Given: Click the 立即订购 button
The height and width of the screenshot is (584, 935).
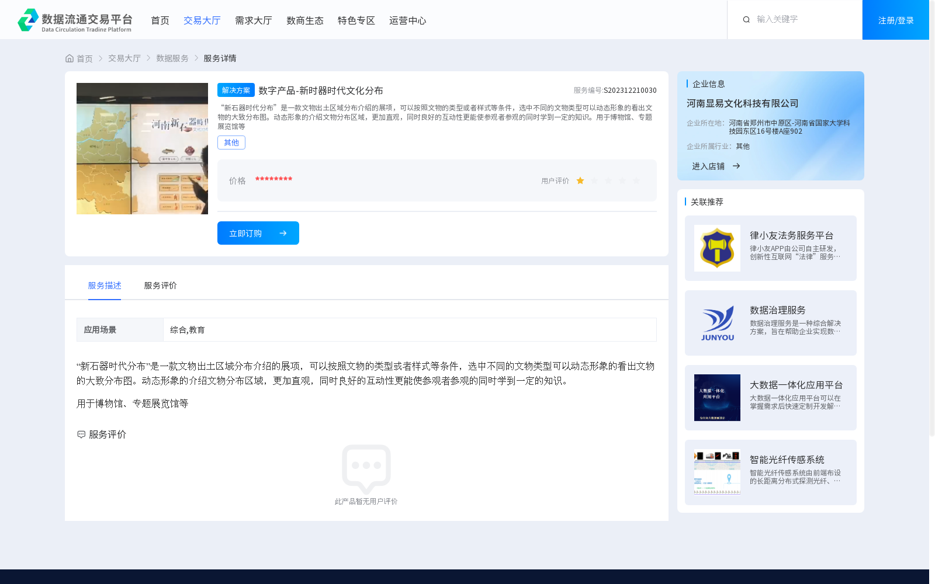Looking at the screenshot, I should pyautogui.click(x=258, y=233).
